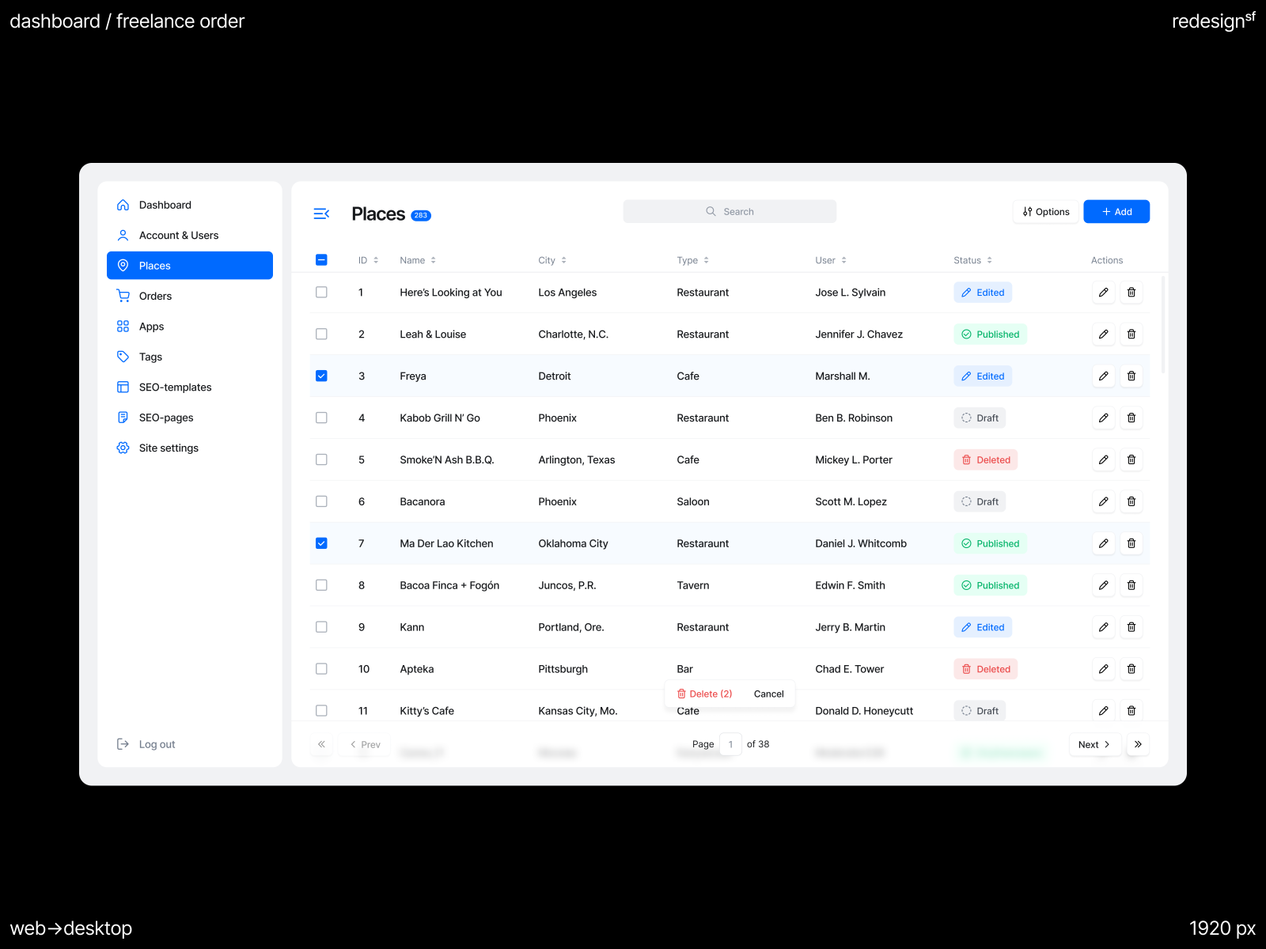
Task: Click the Add button to create a place
Action: [1116, 211]
